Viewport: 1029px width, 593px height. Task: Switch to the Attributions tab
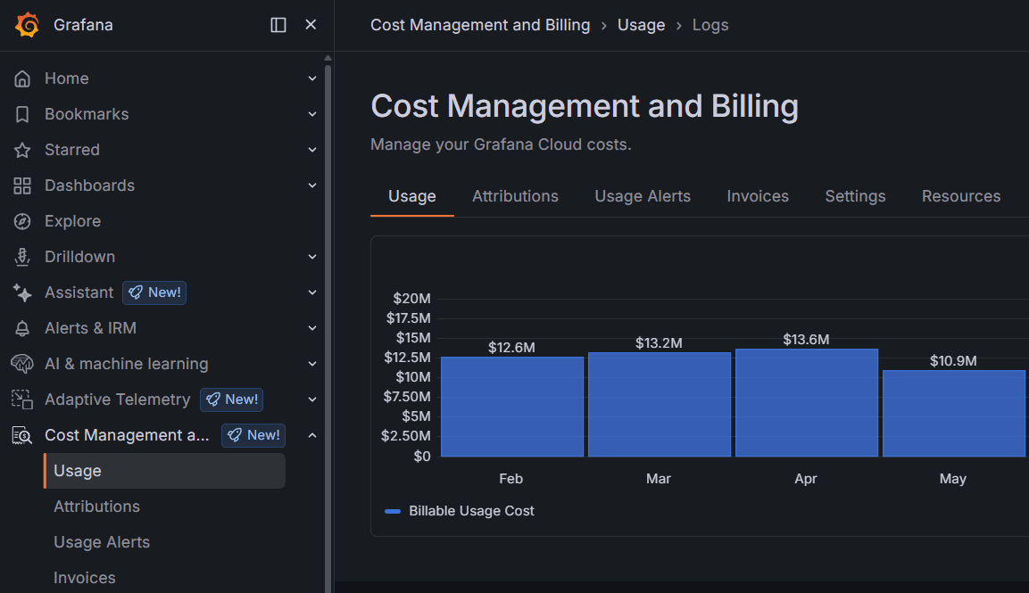click(x=515, y=195)
